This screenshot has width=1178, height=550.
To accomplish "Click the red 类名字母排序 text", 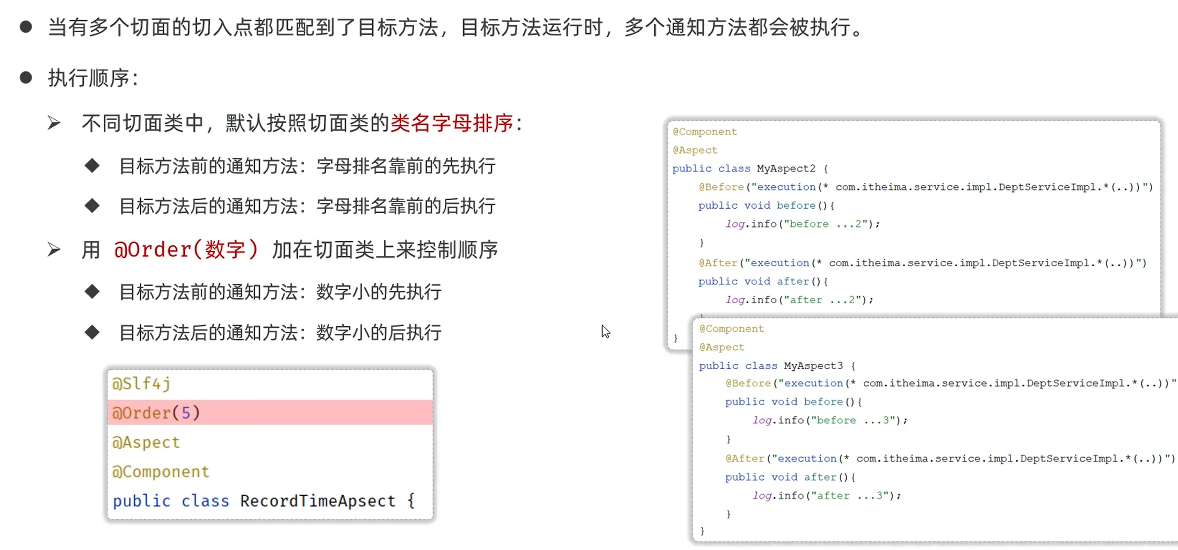I will [452, 123].
